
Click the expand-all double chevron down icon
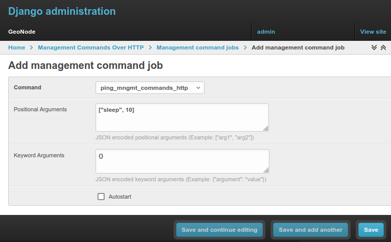(x=374, y=47)
